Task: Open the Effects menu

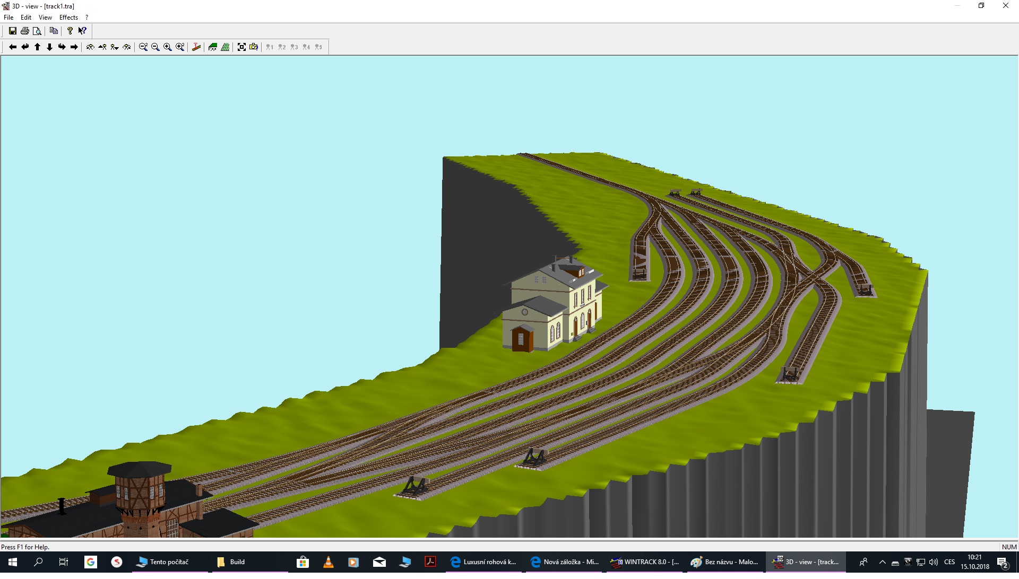Action: tap(68, 17)
